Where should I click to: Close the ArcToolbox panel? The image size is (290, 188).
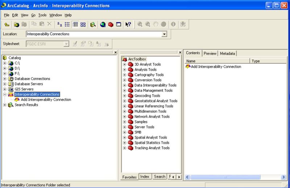(180, 52)
